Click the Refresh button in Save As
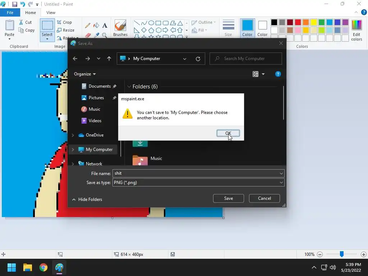The height and width of the screenshot is (276, 368). click(198, 59)
